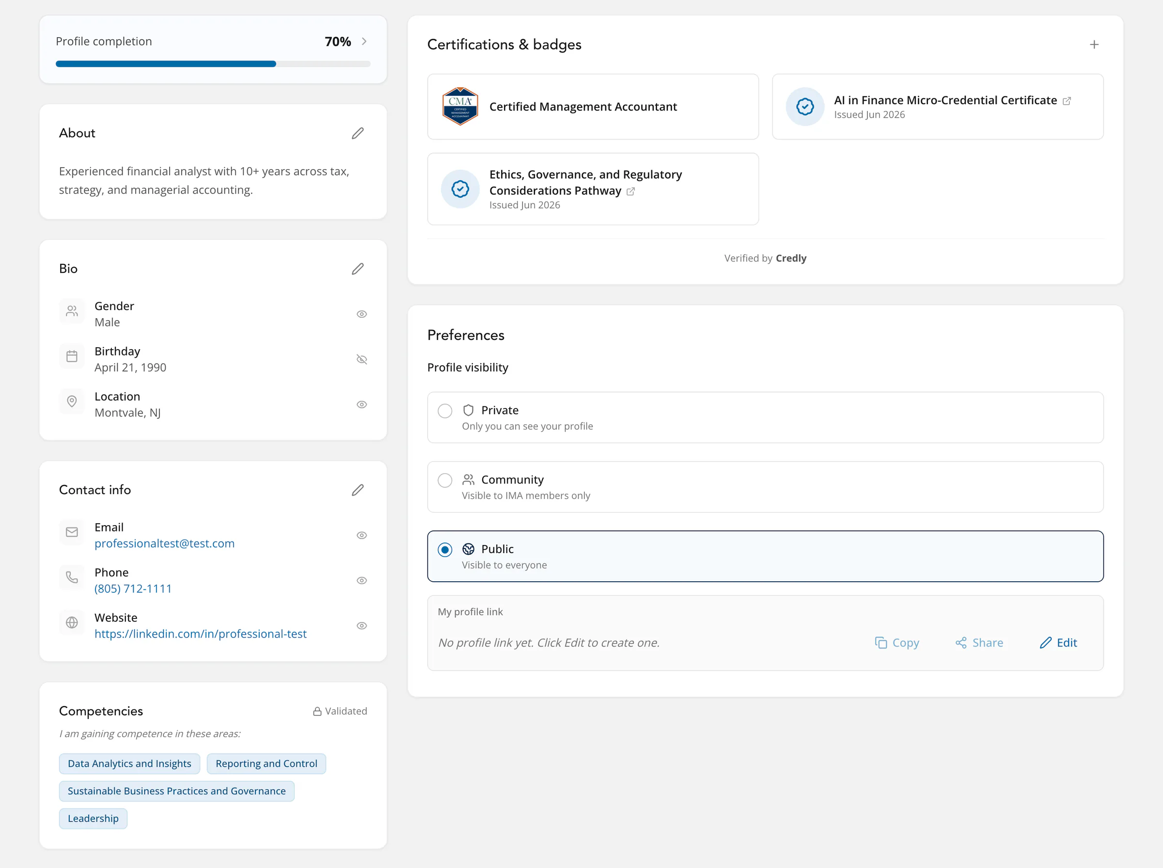Open AI in Finance certificate external link icon
This screenshot has height=868, width=1163.
tap(1066, 101)
